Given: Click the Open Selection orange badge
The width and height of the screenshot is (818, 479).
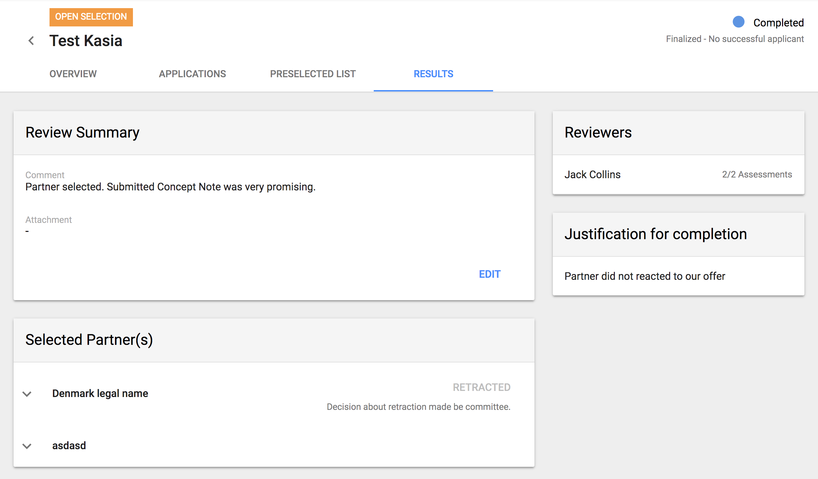Looking at the screenshot, I should (x=91, y=17).
